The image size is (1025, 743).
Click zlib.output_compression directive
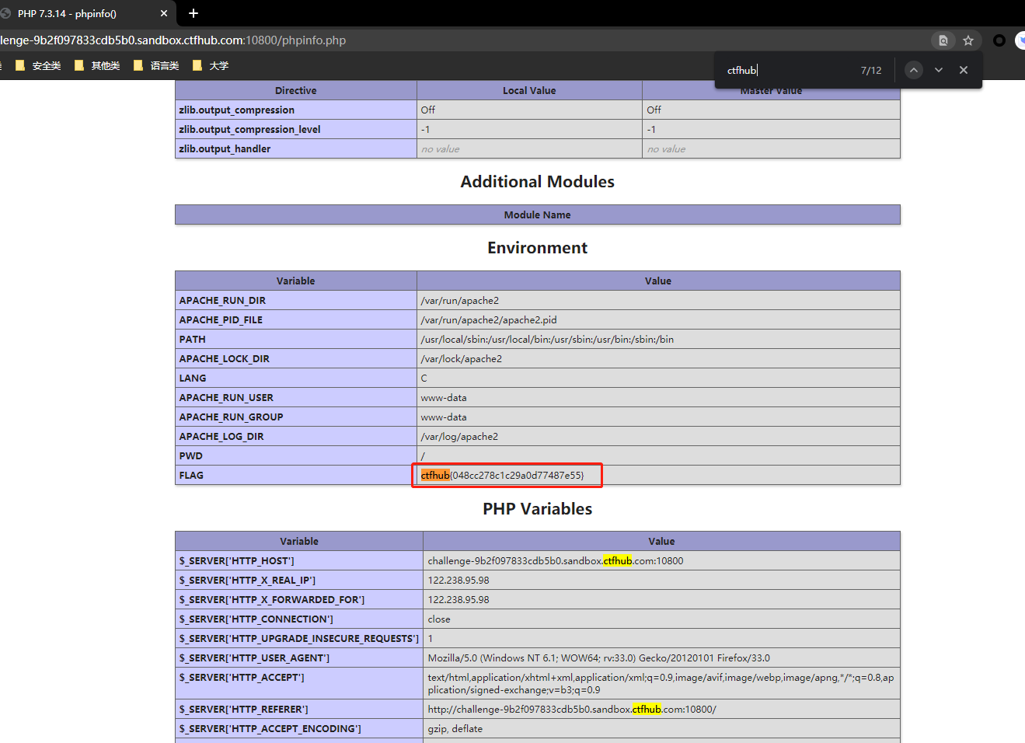(237, 110)
